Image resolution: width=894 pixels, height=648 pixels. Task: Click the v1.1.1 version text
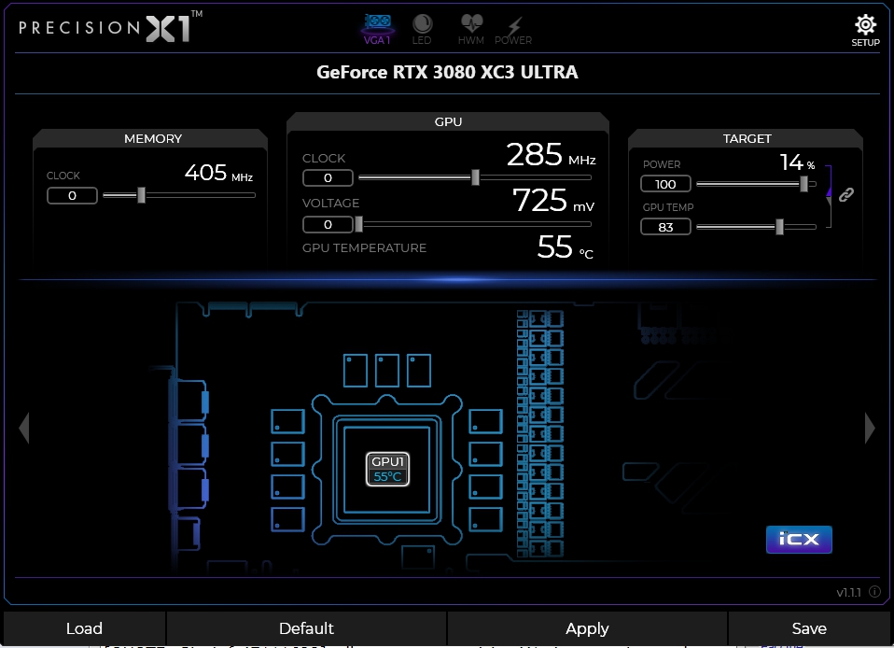click(x=848, y=592)
